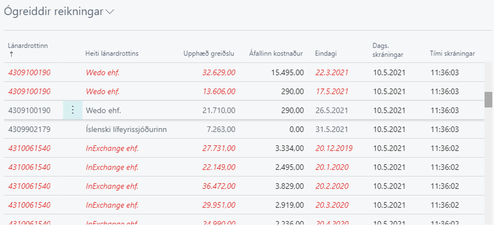
Task: Open row actions menu for Wedo ehf.
Action: coord(72,110)
